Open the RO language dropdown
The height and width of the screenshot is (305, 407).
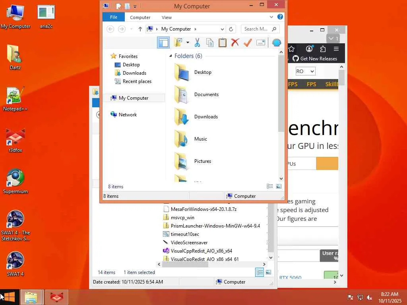coord(305,71)
